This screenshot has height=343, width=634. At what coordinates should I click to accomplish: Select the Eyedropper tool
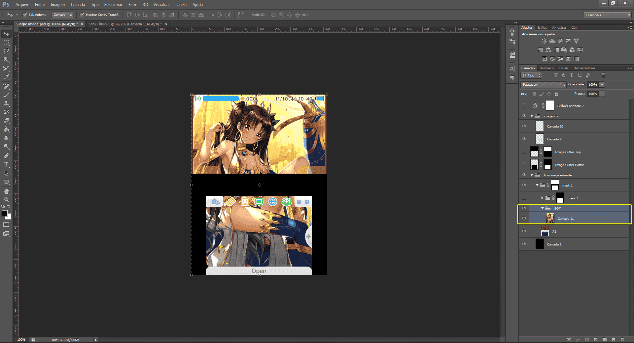coord(6,77)
